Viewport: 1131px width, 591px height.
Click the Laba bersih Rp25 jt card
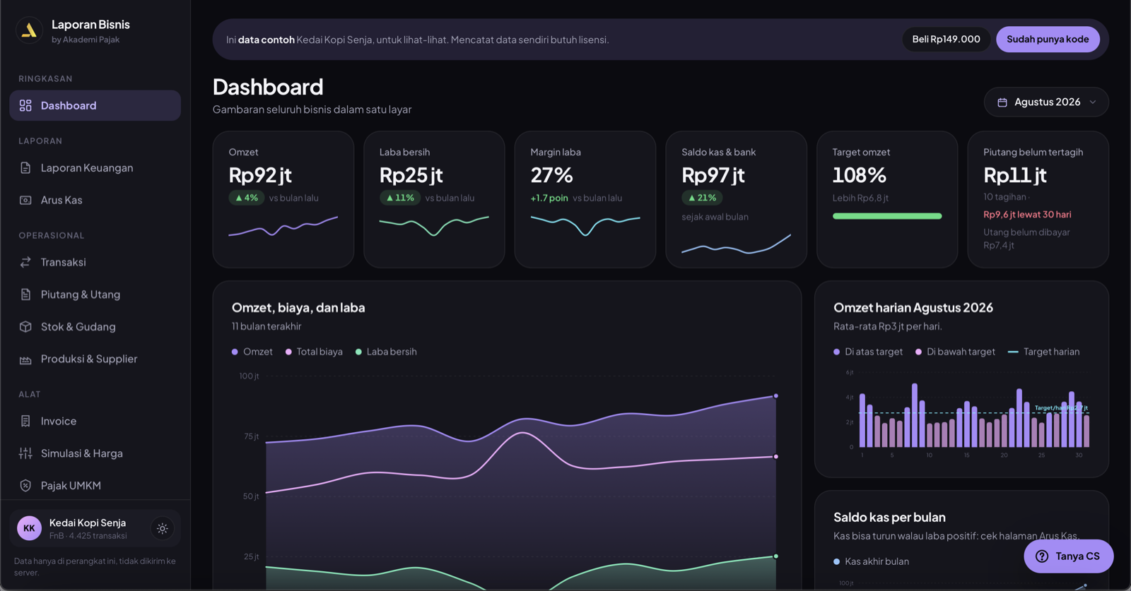[434, 199]
